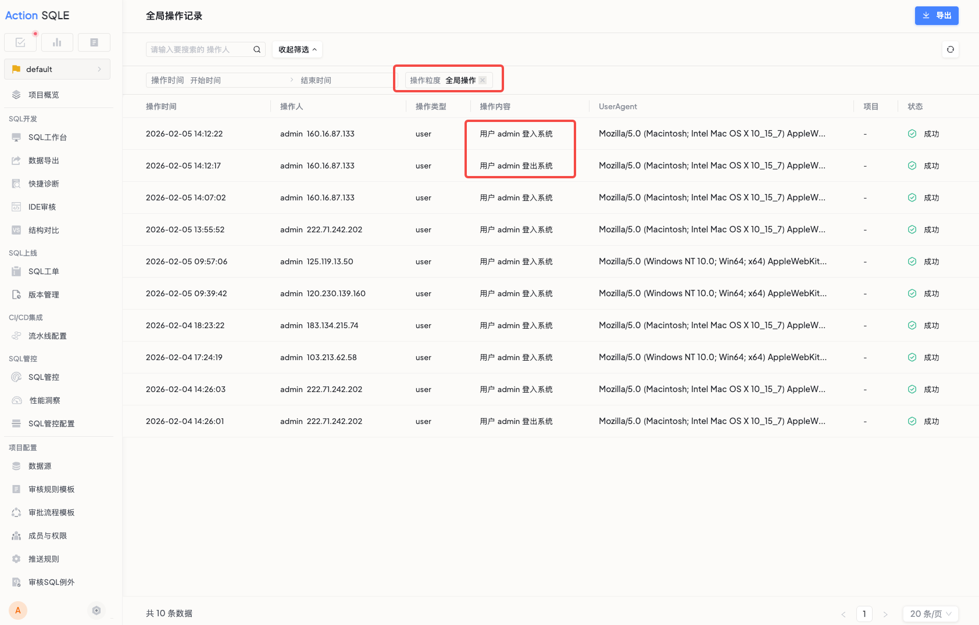Clear the 全局操作 filter tag
Image resolution: width=979 pixels, height=625 pixels.
click(x=483, y=80)
